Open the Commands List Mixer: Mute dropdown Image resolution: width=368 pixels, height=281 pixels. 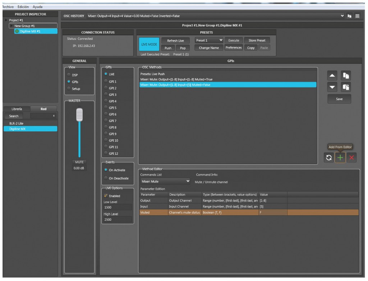pos(165,181)
